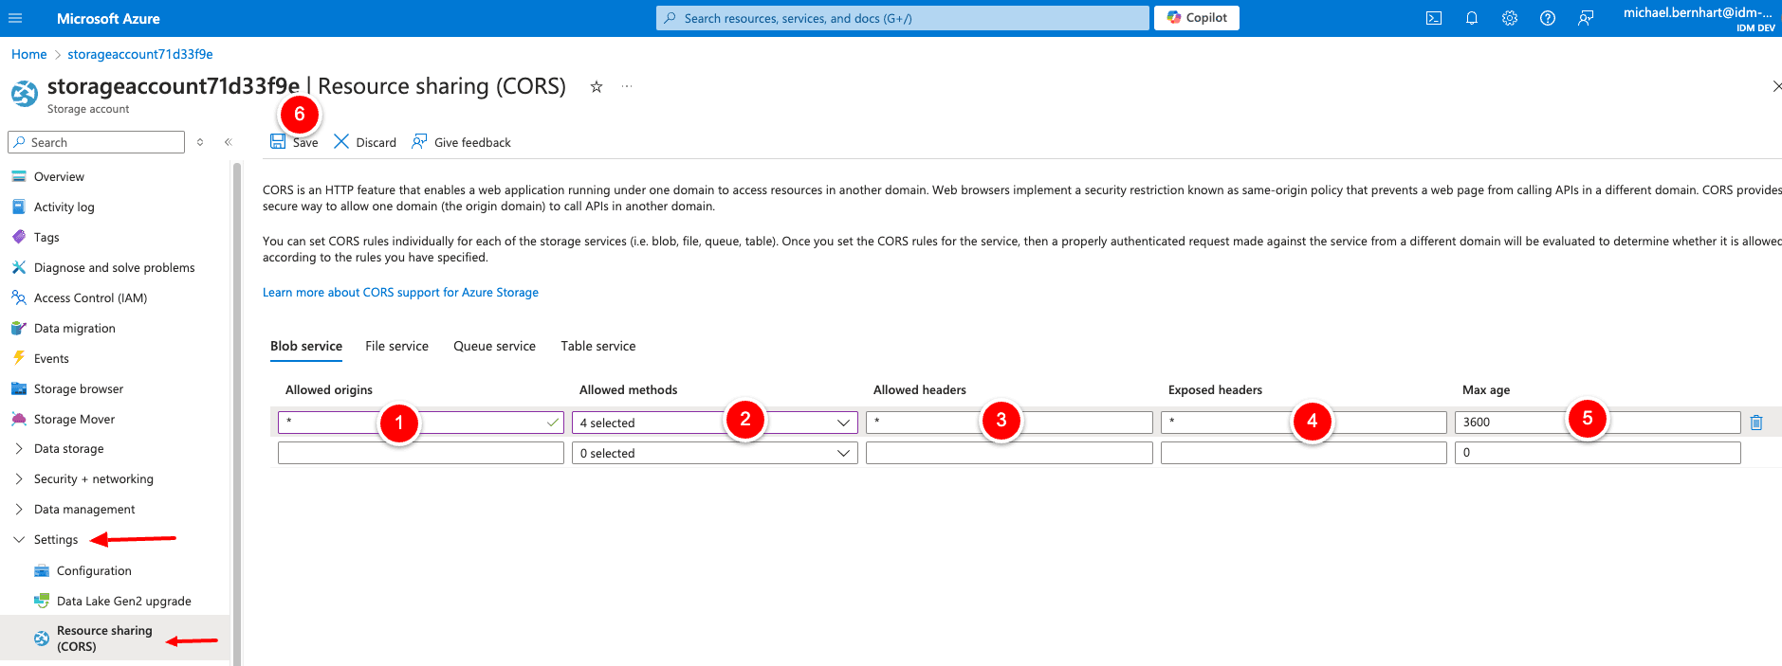
Task: Open the notifications bell
Action: [1471, 18]
